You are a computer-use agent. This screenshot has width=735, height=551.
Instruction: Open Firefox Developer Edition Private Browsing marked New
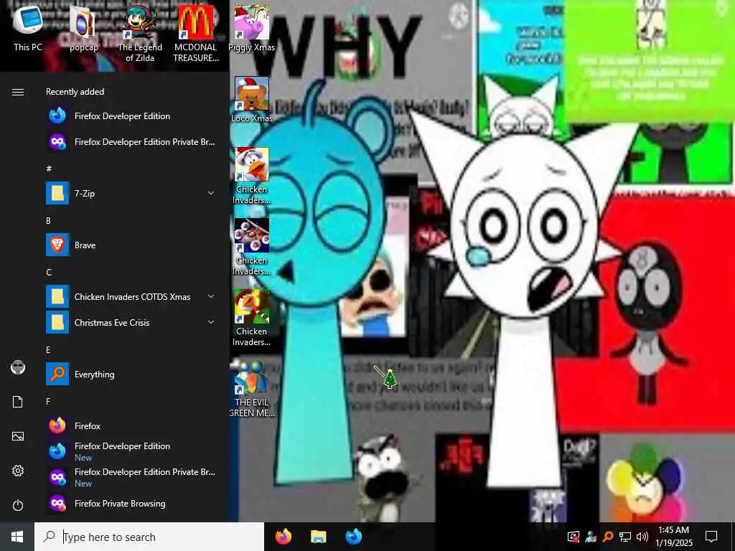coord(131,477)
